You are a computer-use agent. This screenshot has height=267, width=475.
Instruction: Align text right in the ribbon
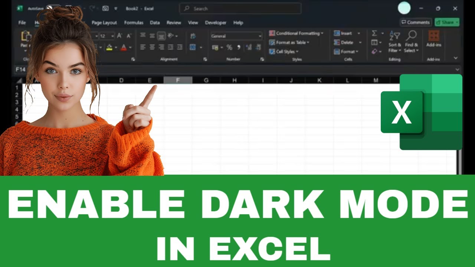tap(161, 47)
